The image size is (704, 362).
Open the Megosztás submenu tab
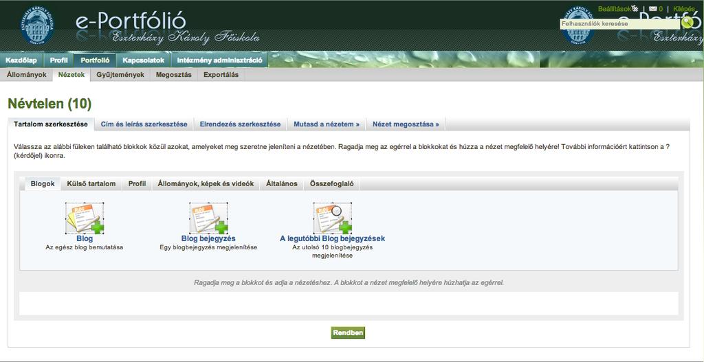(x=174, y=75)
